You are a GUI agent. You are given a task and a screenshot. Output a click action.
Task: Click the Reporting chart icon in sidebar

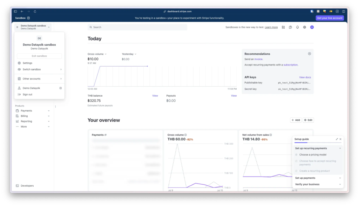coord(17,121)
